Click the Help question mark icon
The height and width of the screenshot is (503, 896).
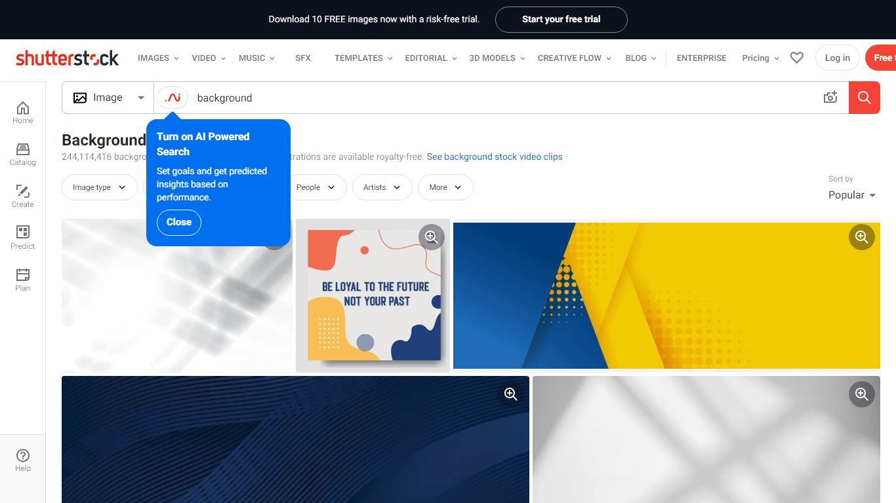(22, 460)
